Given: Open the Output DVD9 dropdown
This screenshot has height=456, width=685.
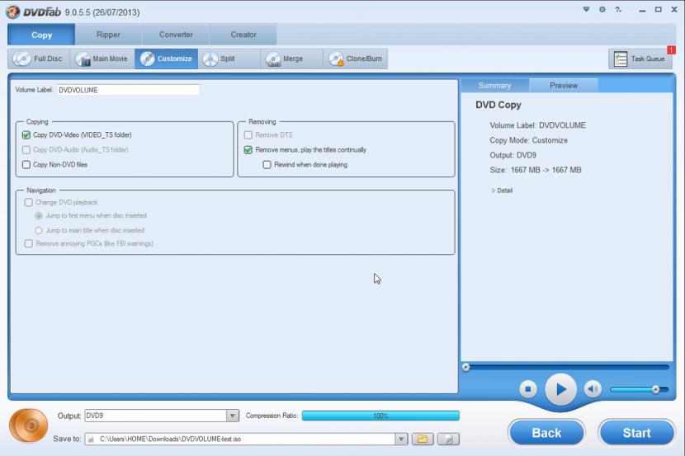Looking at the screenshot, I should (233, 416).
